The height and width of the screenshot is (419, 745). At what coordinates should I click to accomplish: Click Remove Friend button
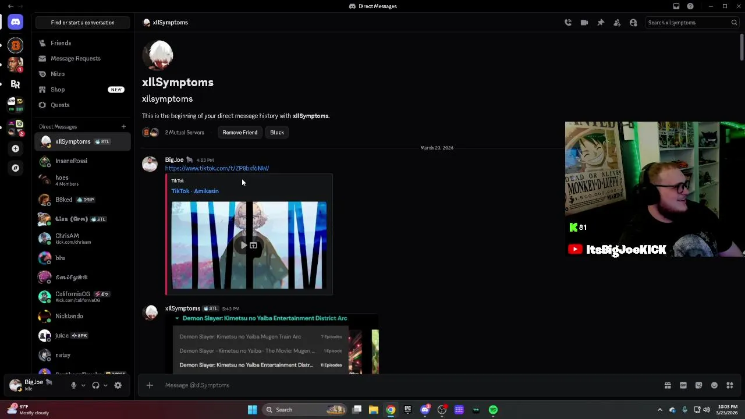point(240,132)
